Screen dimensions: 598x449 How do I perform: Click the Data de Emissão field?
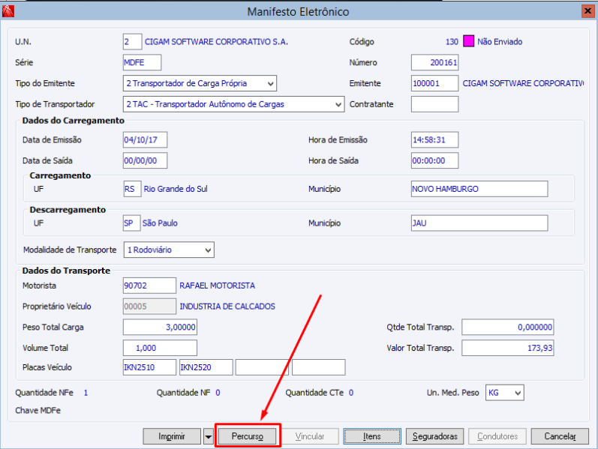coord(145,140)
